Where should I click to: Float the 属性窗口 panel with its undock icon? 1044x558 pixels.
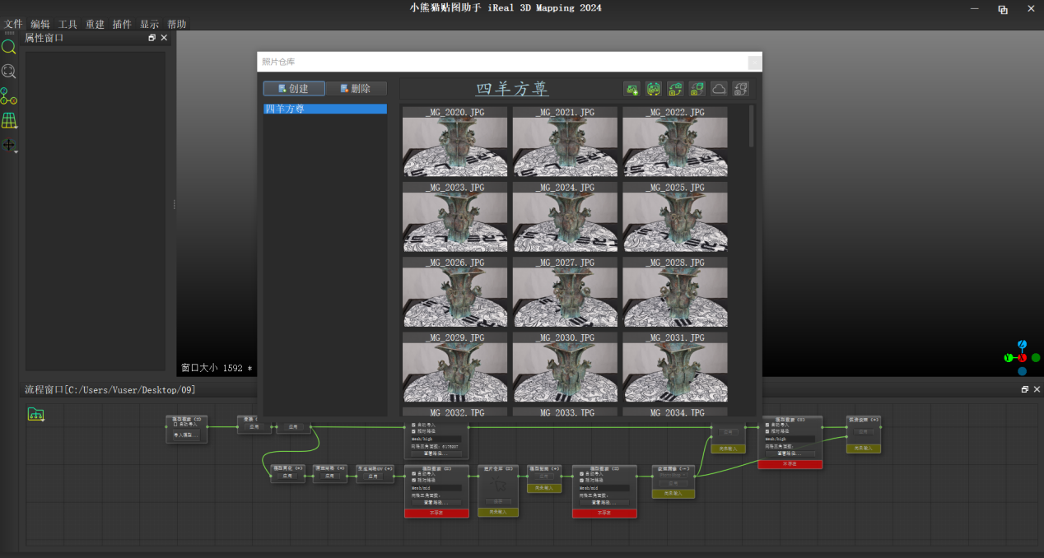152,38
